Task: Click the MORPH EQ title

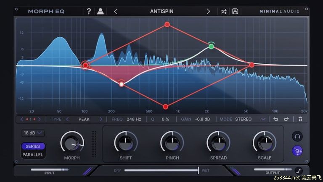Action: [46, 11]
